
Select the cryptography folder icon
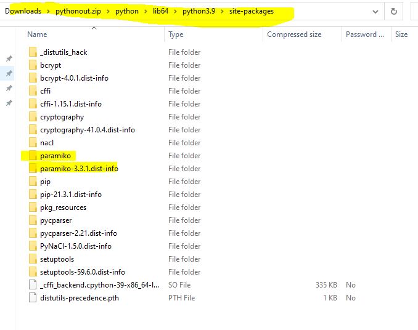click(33, 117)
